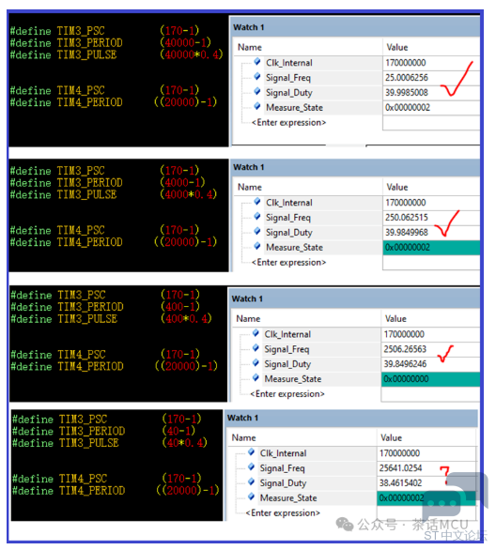Select Clk_Internal value above 25641.0254
Screen dimensions: 496x550
399,453
